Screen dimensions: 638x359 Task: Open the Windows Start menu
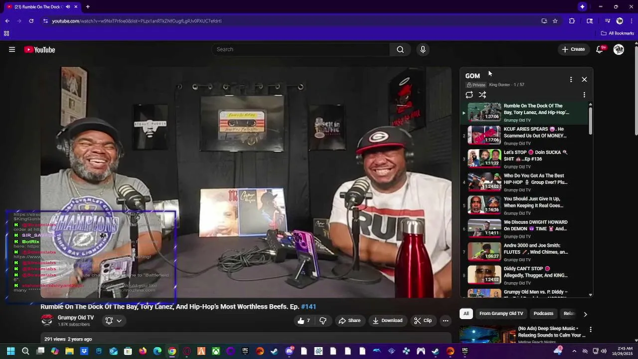tap(10, 352)
